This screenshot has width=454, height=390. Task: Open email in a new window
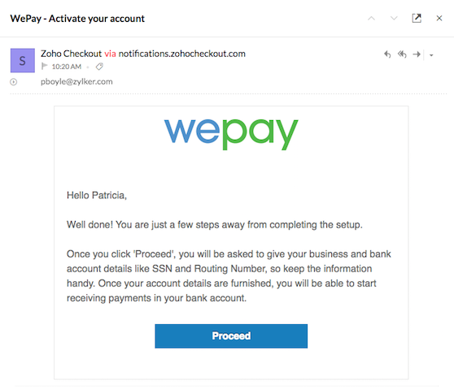click(x=417, y=18)
